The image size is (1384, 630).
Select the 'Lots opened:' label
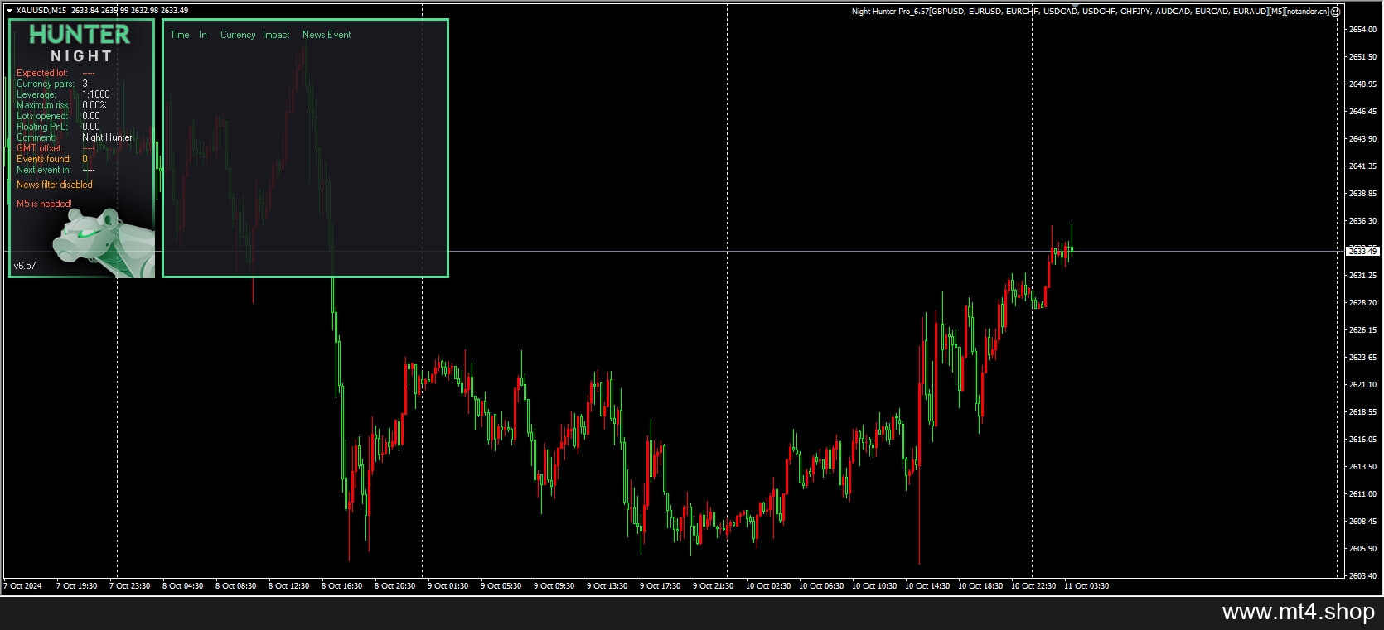point(42,116)
